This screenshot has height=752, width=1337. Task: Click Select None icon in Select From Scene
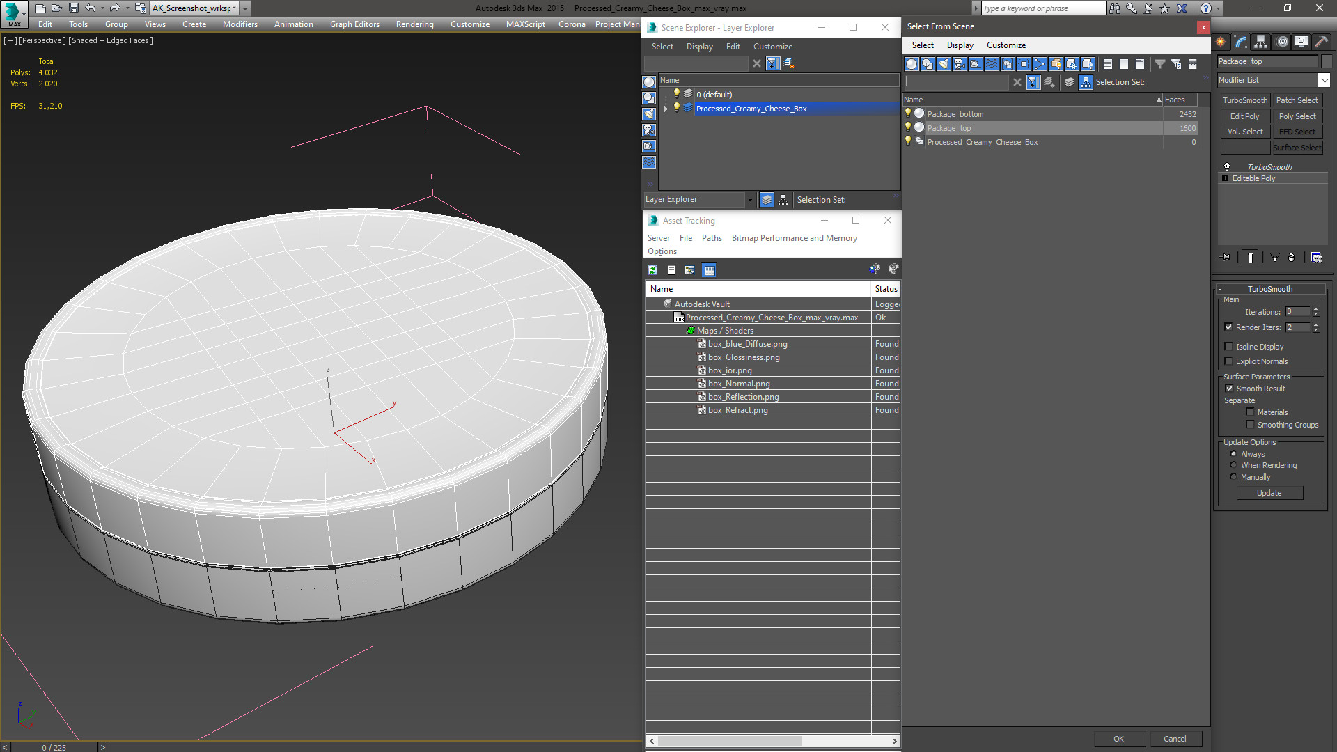click(x=1124, y=64)
